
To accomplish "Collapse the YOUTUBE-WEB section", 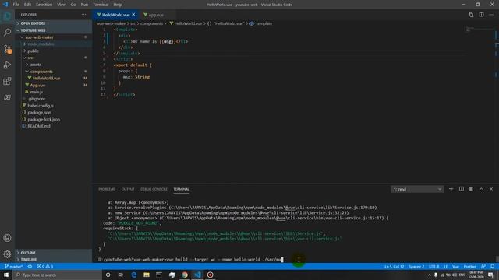I will 54,30.
